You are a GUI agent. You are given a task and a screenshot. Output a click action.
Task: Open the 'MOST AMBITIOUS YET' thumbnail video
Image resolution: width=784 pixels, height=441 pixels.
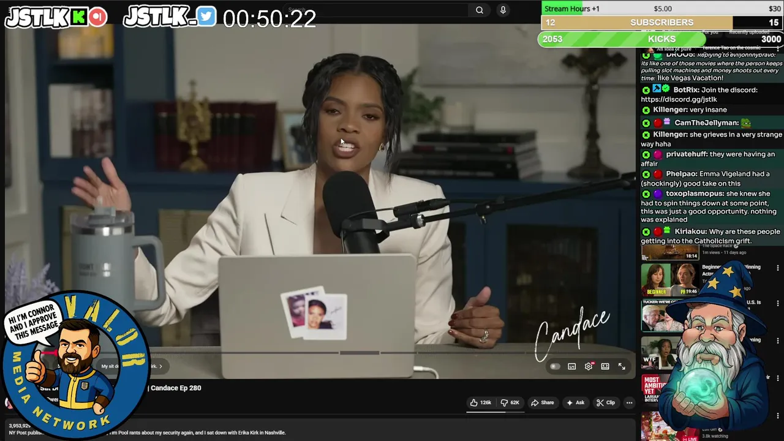click(x=655, y=390)
